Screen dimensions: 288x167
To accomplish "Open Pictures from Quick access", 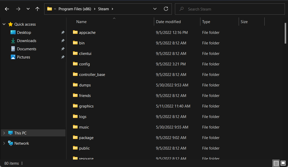I will pos(23,57).
